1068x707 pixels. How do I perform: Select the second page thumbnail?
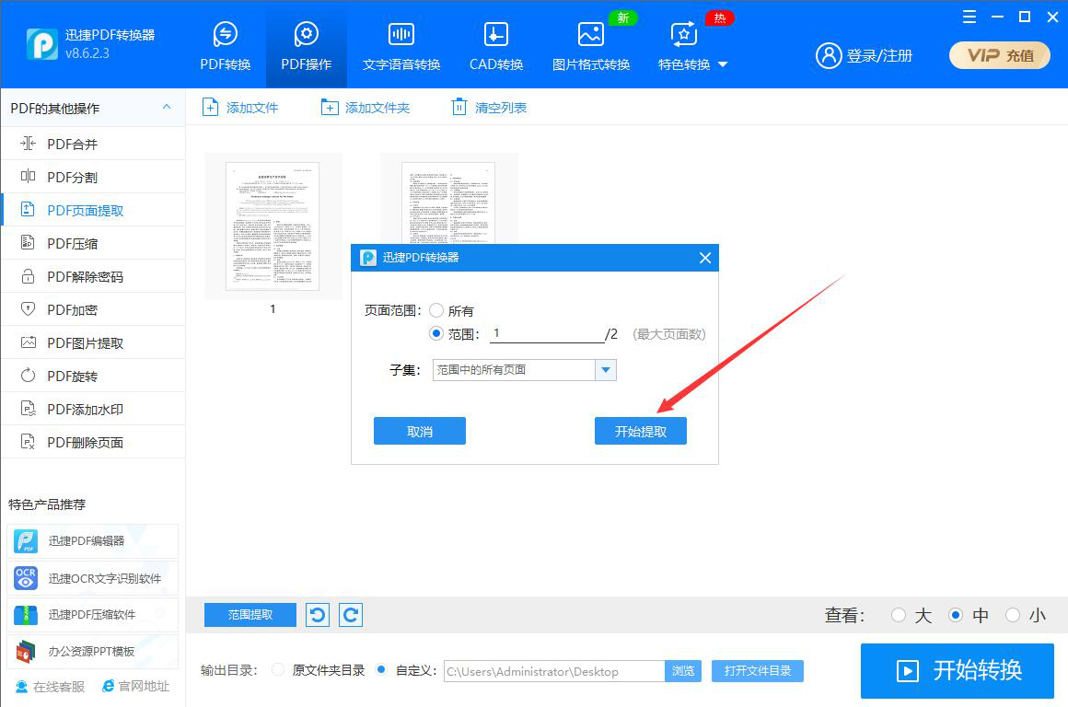(448, 199)
